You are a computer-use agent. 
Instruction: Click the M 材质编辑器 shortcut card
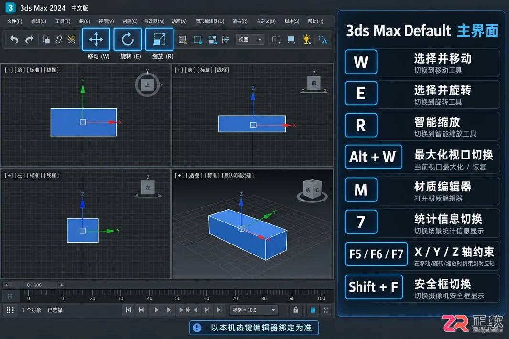pyautogui.click(x=422, y=191)
